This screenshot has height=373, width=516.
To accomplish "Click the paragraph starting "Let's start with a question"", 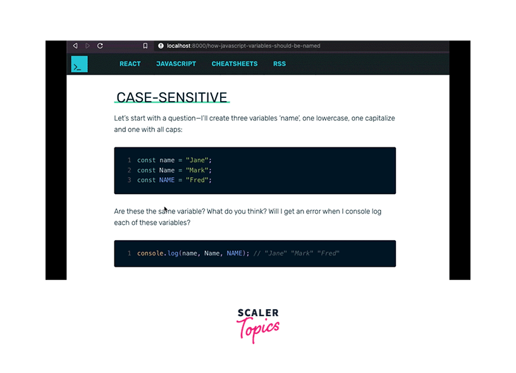I will (x=254, y=124).
